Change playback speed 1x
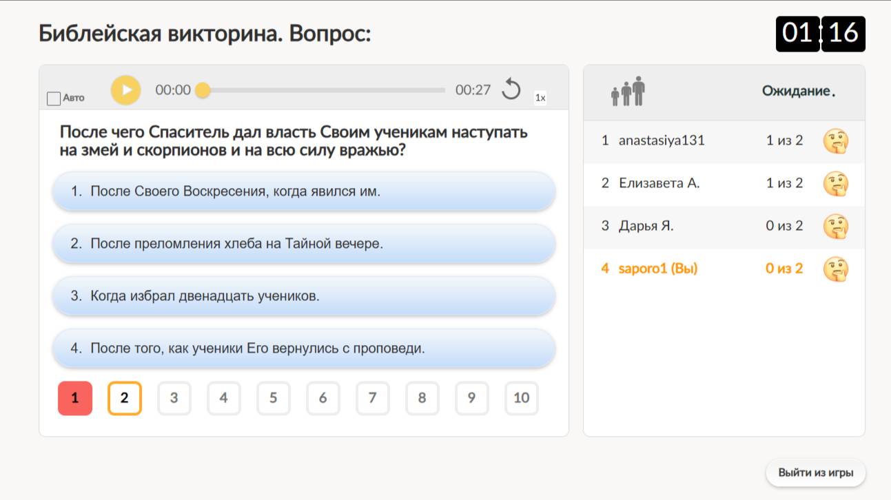 tap(540, 98)
